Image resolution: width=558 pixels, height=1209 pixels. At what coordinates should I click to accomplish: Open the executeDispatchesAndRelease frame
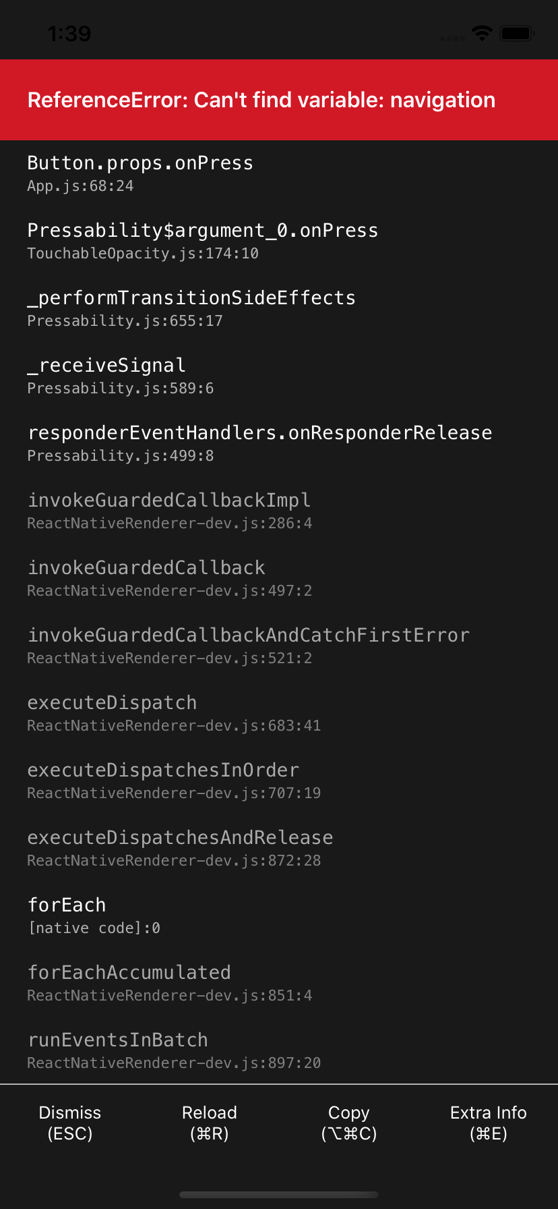279,849
